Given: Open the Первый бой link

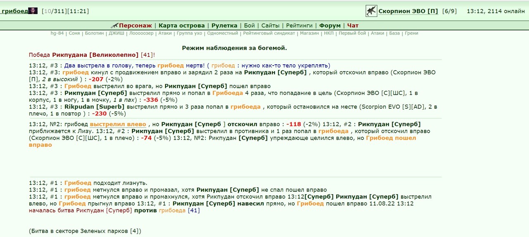Looking at the screenshot, I should pyautogui.click(x=352, y=33).
